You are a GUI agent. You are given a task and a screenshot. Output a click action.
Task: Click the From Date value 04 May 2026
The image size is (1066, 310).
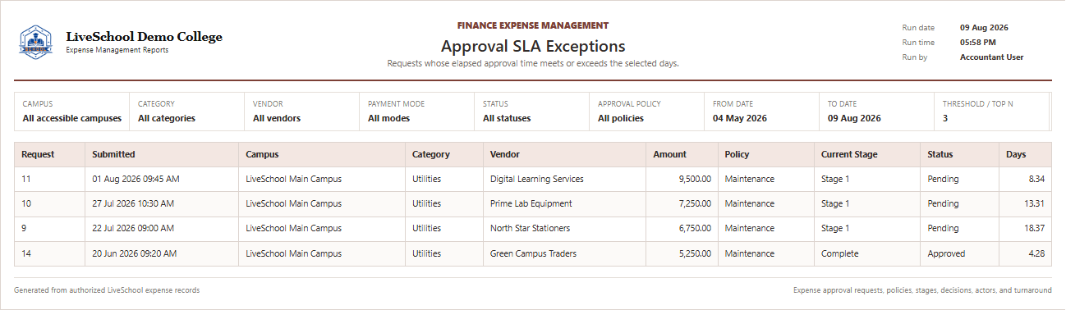click(x=740, y=118)
